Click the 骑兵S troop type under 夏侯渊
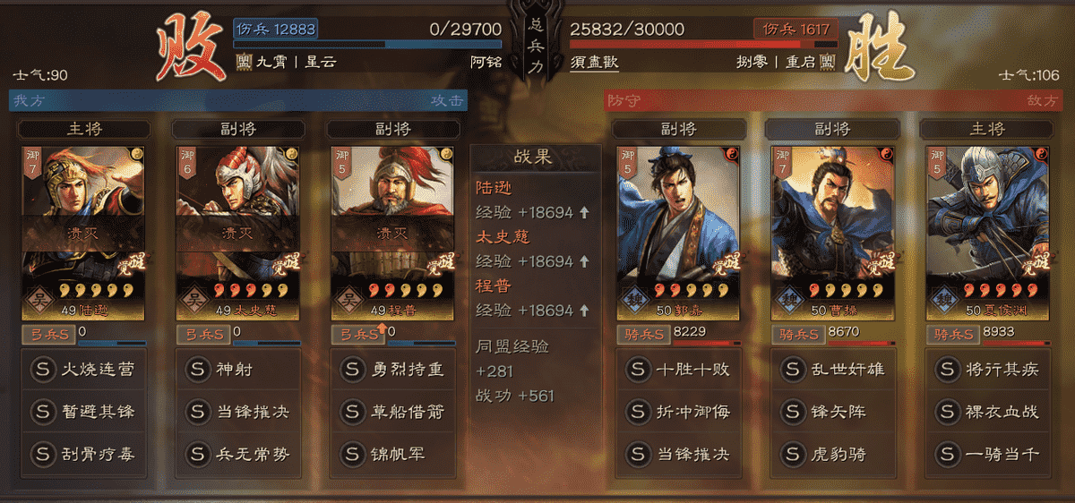 [951, 334]
